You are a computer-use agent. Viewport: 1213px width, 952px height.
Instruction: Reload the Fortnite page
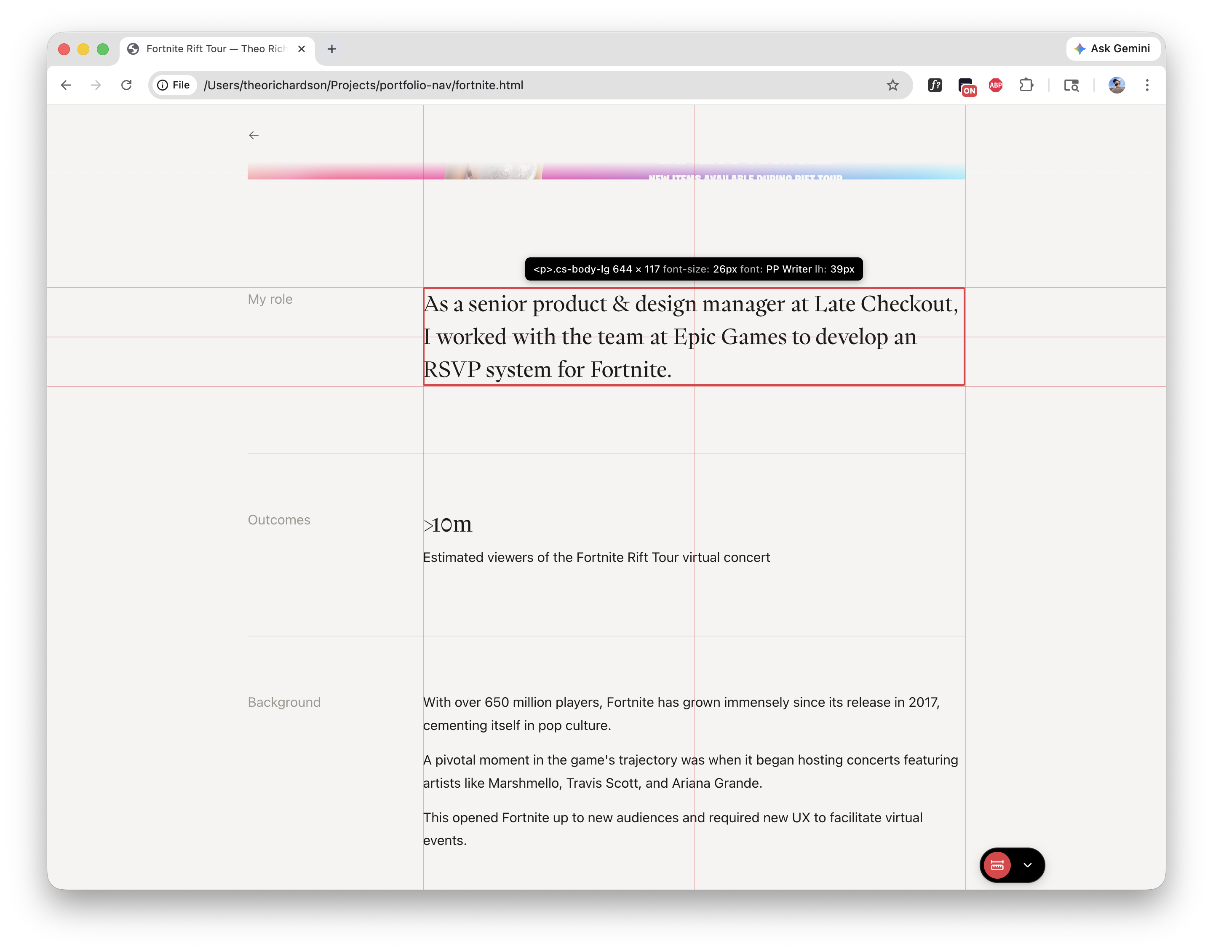(x=126, y=85)
